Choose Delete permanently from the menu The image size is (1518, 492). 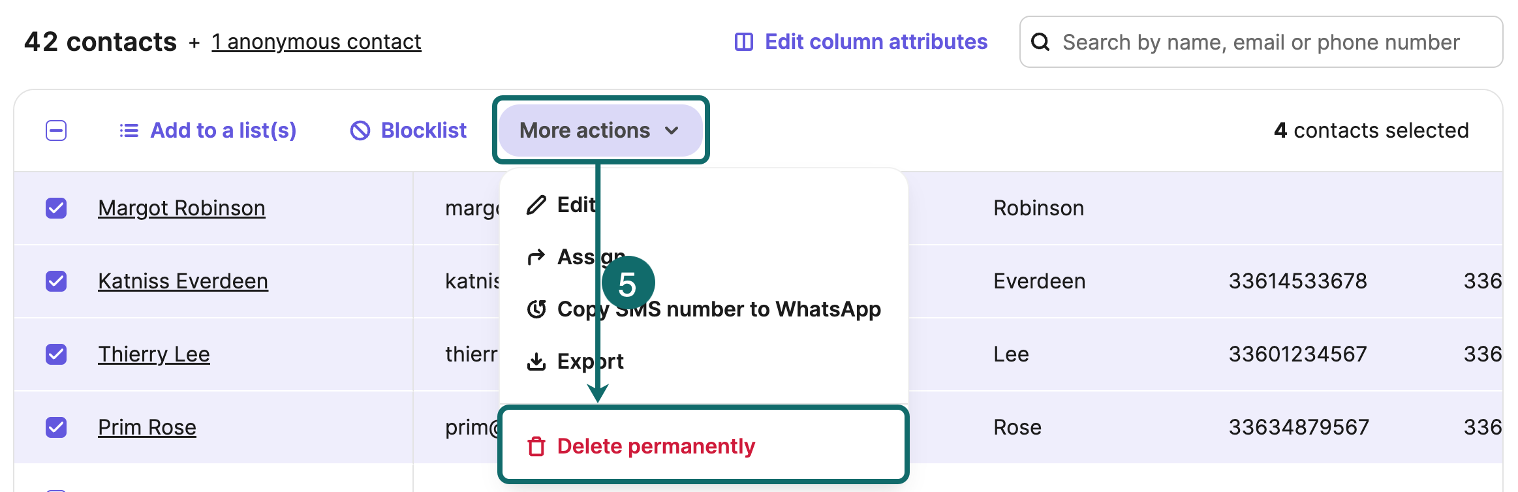(x=655, y=446)
